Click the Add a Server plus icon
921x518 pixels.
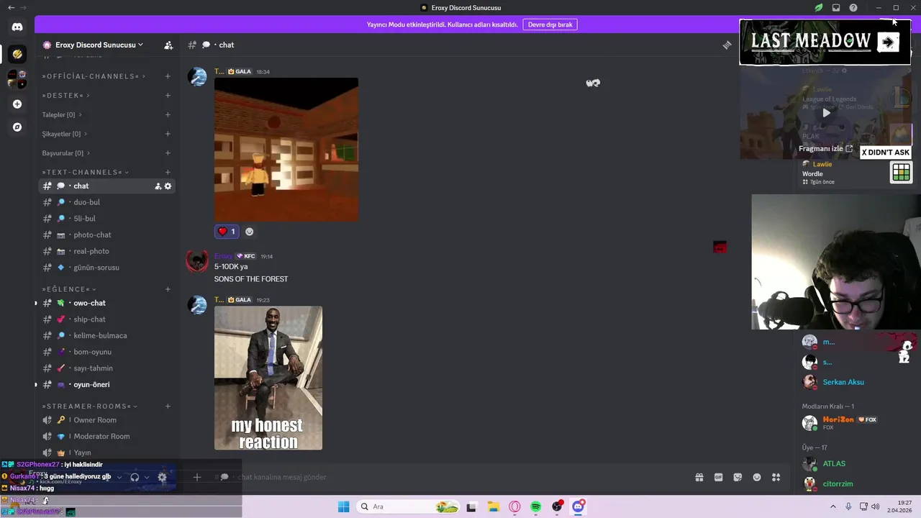click(17, 104)
